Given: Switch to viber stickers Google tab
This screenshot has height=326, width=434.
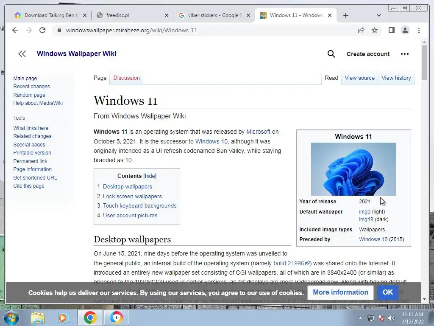Looking at the screenshot, I should tap(213, 15).
